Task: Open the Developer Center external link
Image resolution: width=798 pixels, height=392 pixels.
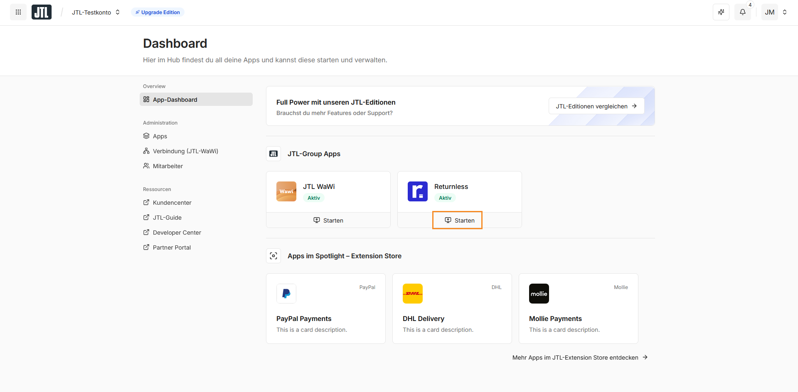Action: [177, 233]
